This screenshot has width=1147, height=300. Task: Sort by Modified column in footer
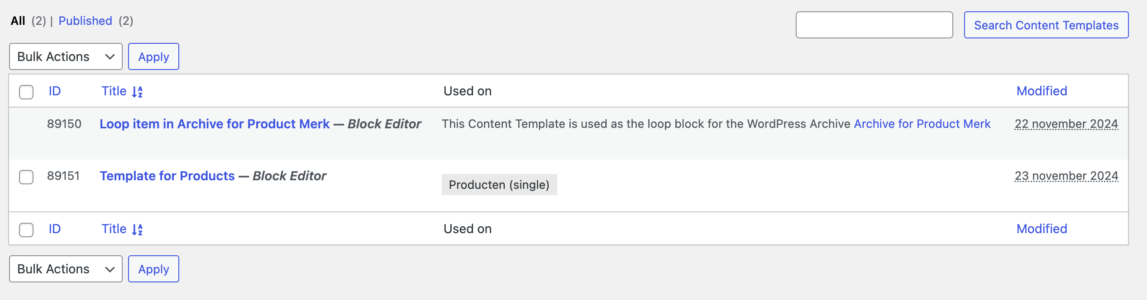(x=1042, y=229)
